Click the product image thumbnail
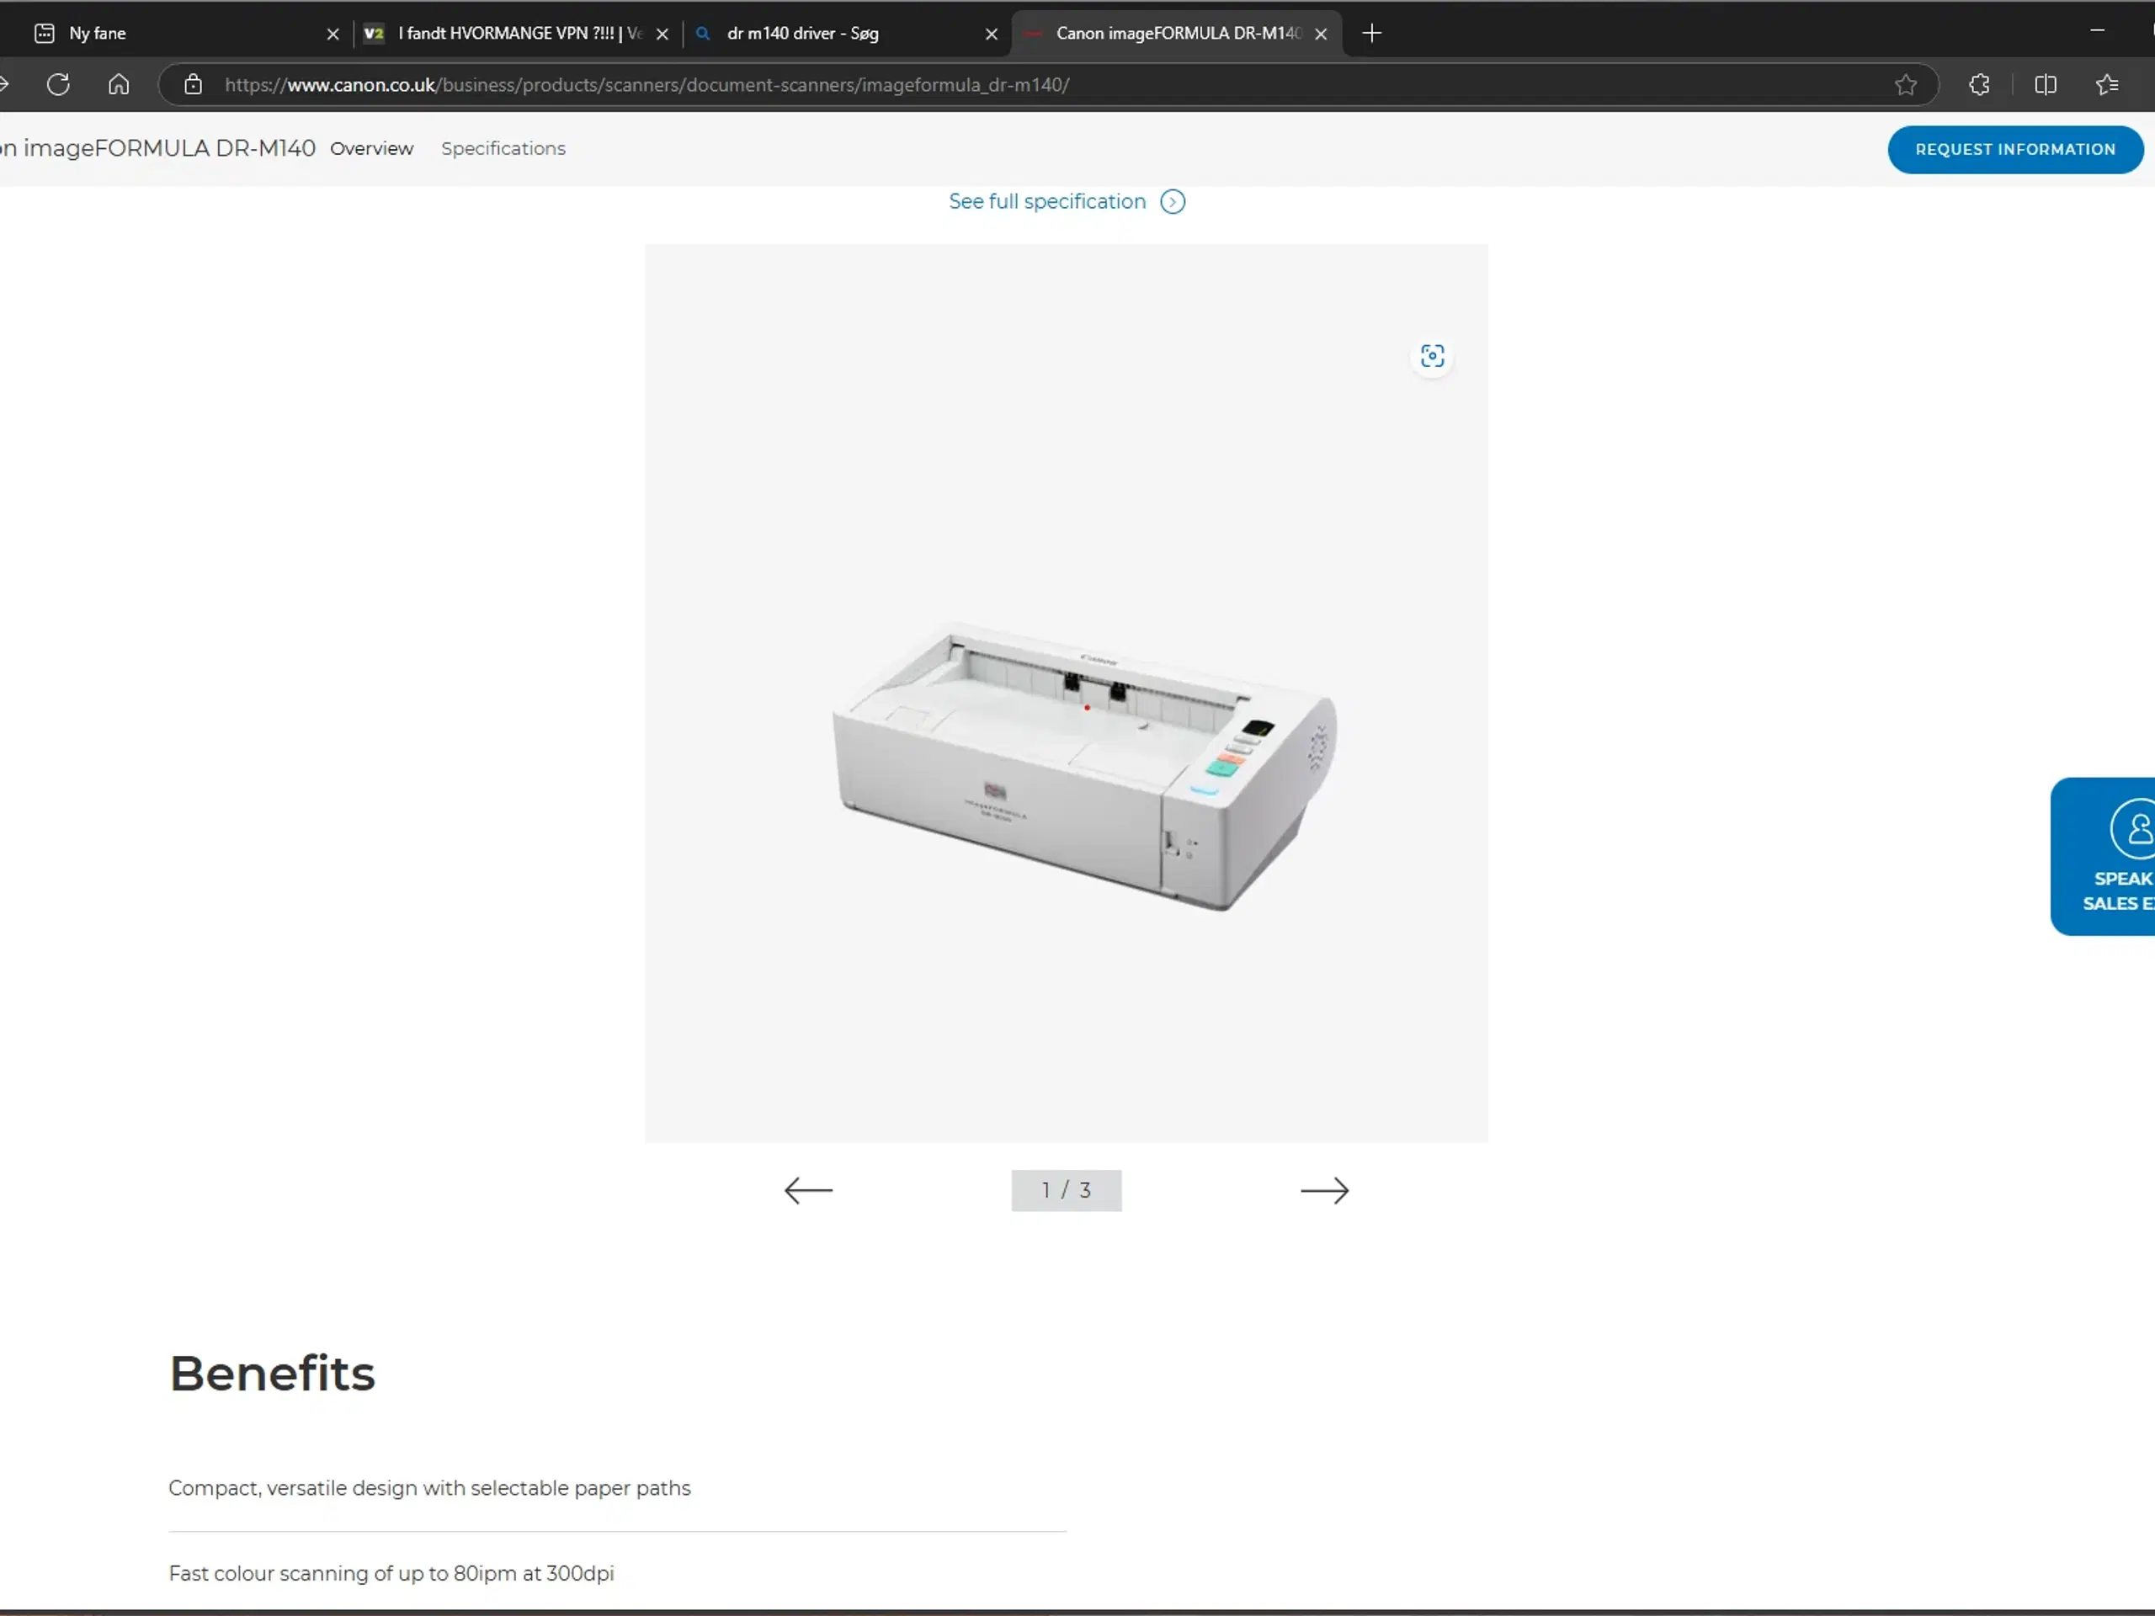Viewport: 2155px width, 1616px height. (x=1067, y=693)
